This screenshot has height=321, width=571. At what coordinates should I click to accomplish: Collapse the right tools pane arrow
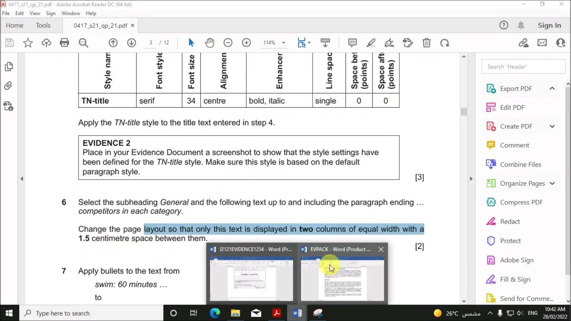point(471,179)
